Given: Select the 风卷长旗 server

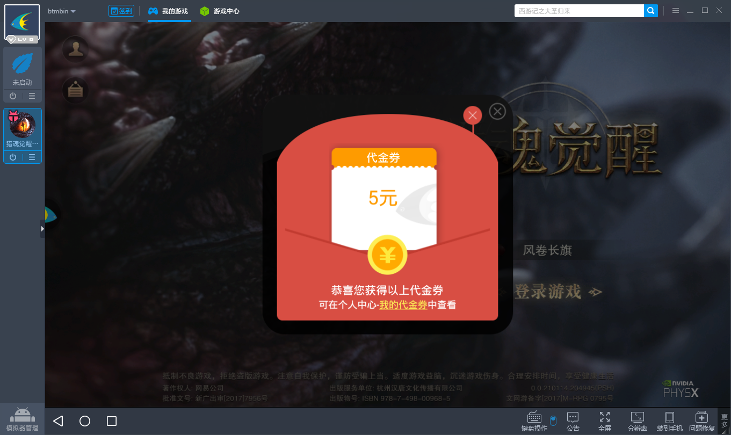Looking at the screenshot, I should tap(547, 250).
